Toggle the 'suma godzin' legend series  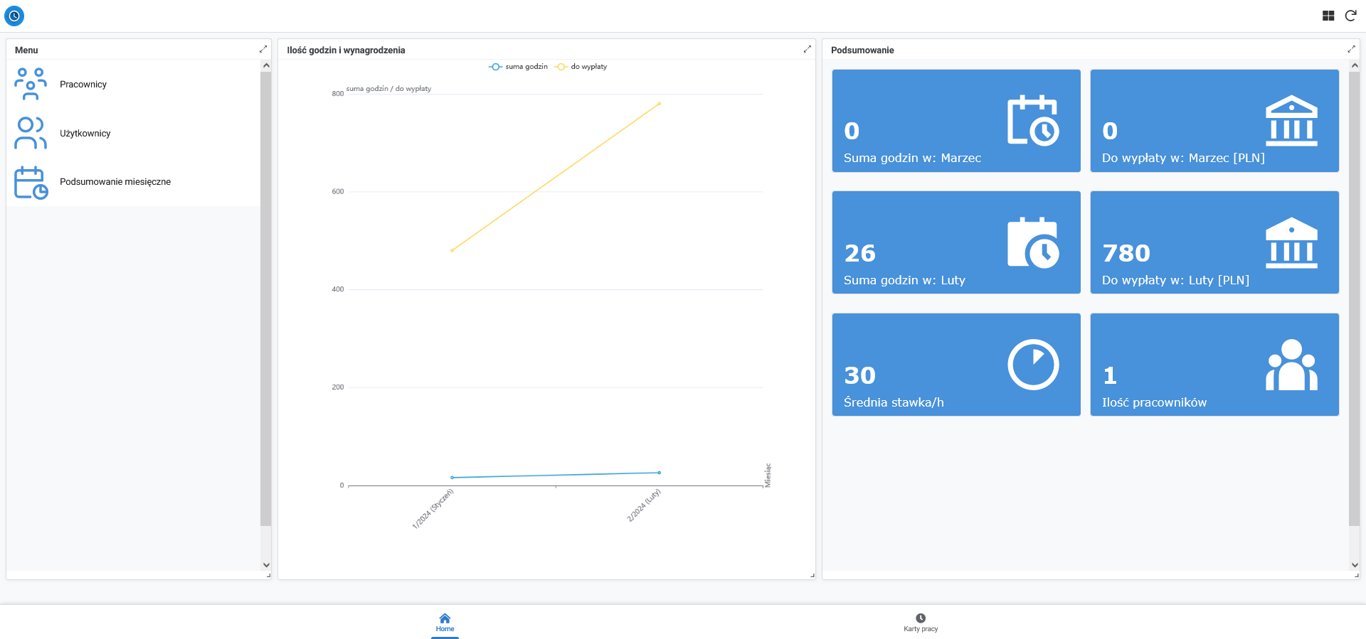[519, 67]
